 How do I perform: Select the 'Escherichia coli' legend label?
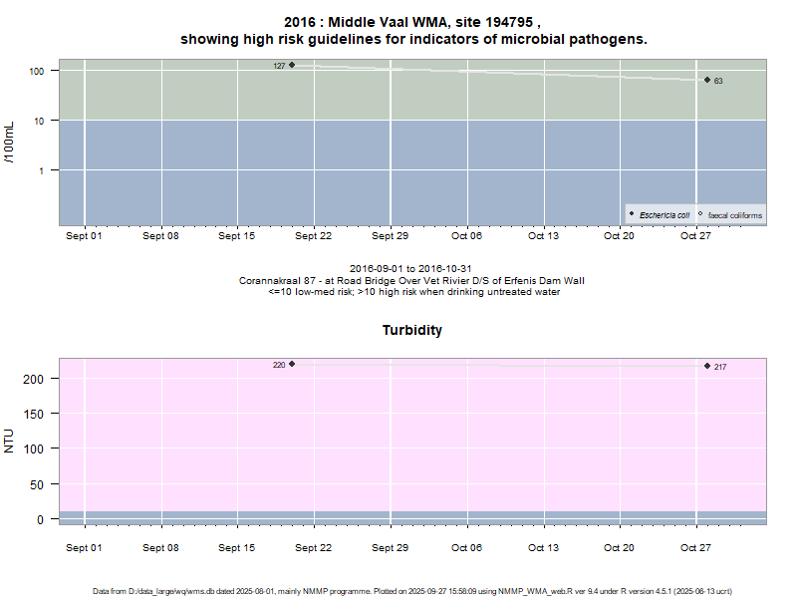[x=664, y=215]
